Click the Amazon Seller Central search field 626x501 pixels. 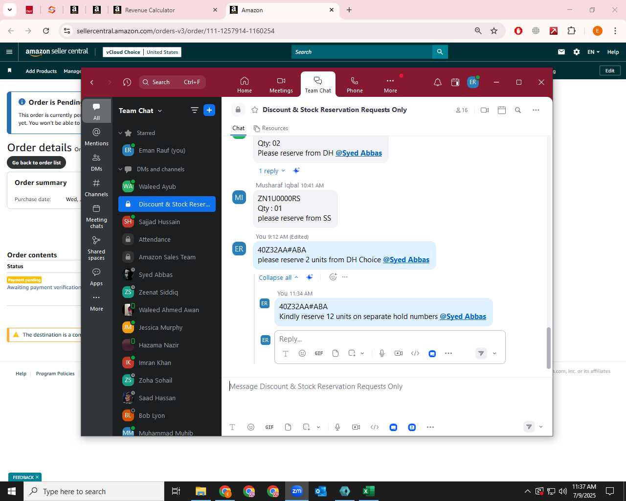point(362,52)
